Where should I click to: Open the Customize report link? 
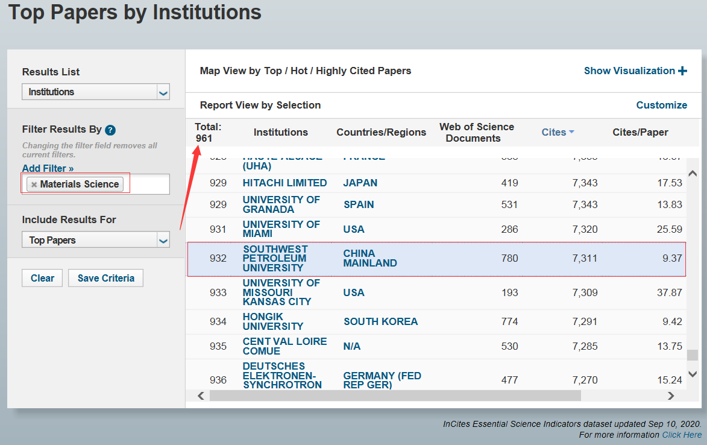coord(661,105)
